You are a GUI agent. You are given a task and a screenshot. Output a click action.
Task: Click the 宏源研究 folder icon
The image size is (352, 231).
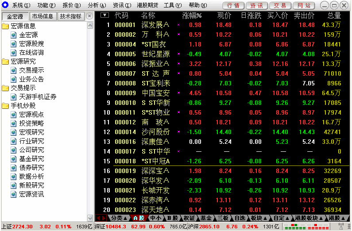tap(5, 62)
